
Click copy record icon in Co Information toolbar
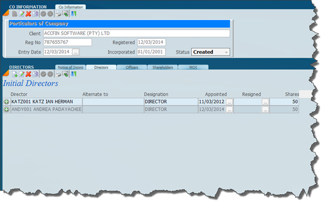35,14
